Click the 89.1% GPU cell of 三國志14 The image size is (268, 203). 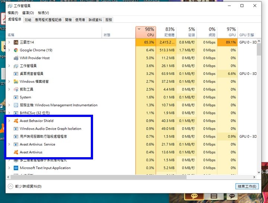[x=227, y=42]
